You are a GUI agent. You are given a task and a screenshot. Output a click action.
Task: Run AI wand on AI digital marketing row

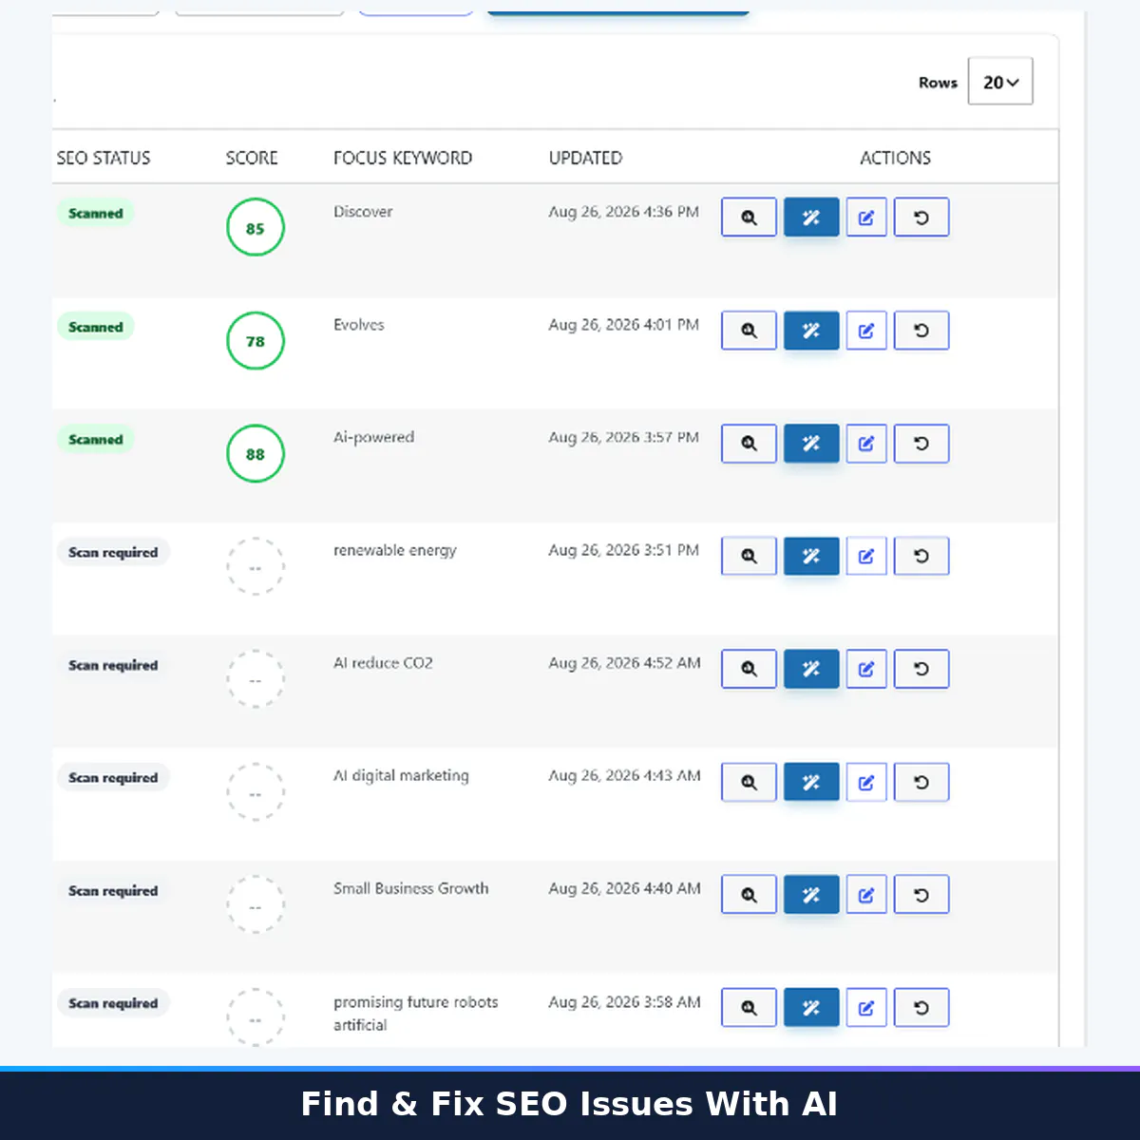811,782
